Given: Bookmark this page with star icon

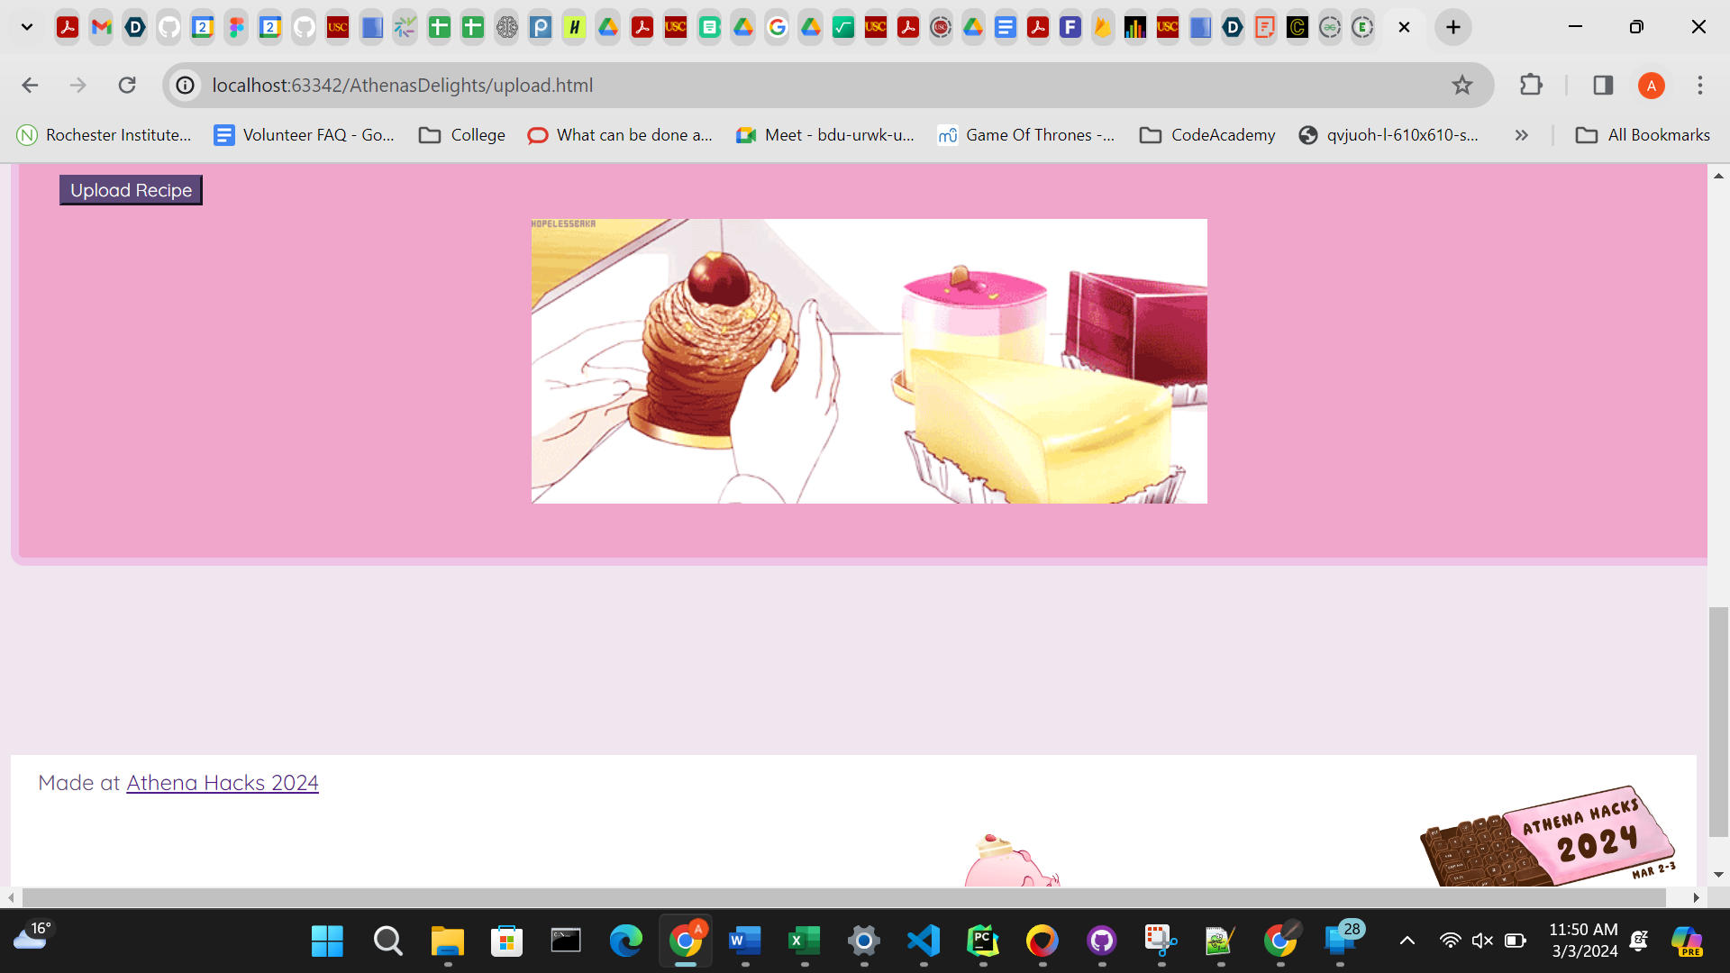Looking at the screenshot, I should pos(1461,85).
